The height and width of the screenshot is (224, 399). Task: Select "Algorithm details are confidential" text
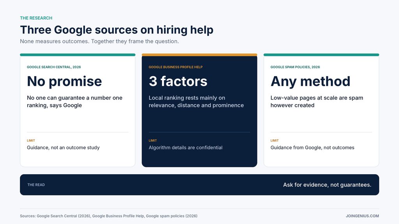coord(185,147)
